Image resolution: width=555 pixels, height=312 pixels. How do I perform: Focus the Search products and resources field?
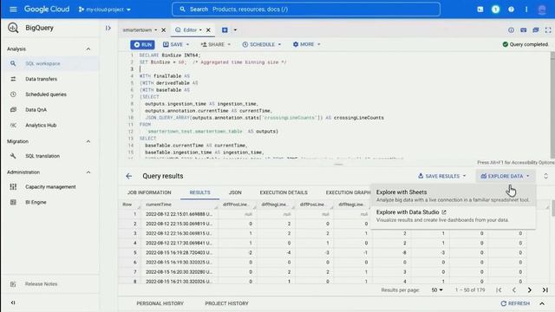306,10
